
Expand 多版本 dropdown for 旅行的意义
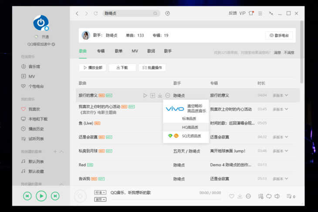pos(281,95)
